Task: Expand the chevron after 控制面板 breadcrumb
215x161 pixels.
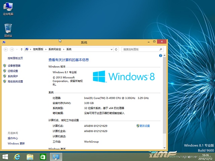Action: 46,49
